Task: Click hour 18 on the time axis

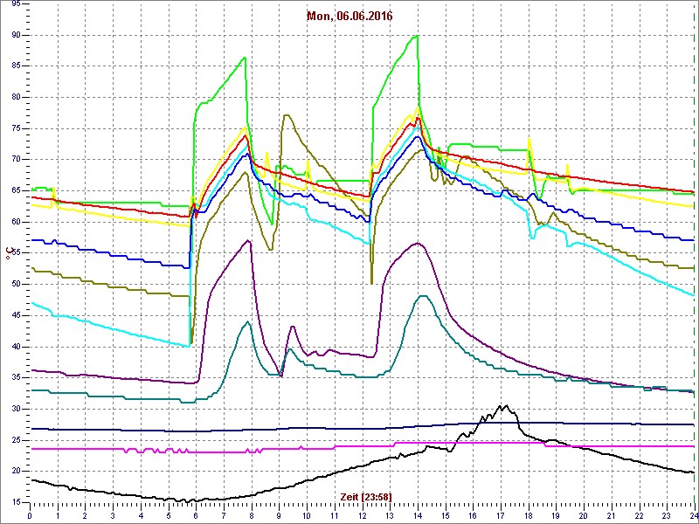Action: click(528, 514)
